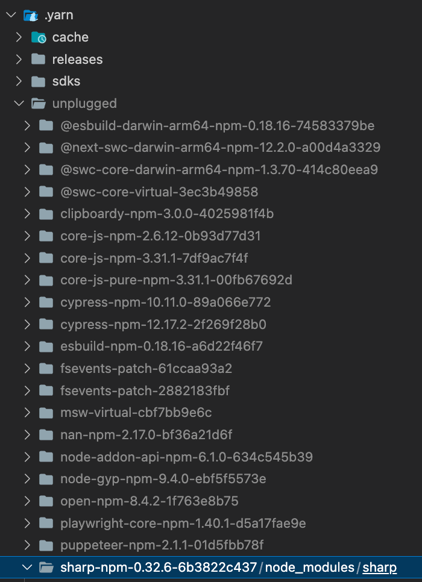The width and height of the screenshot is (422, 582).
Task: Expand the cypress-npm-12.17.2 folder chevron
Action: coord(27,325)
